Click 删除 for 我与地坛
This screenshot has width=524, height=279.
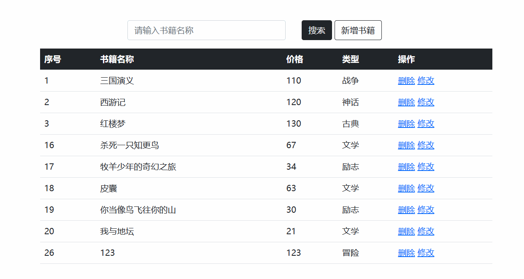[406, 231]
